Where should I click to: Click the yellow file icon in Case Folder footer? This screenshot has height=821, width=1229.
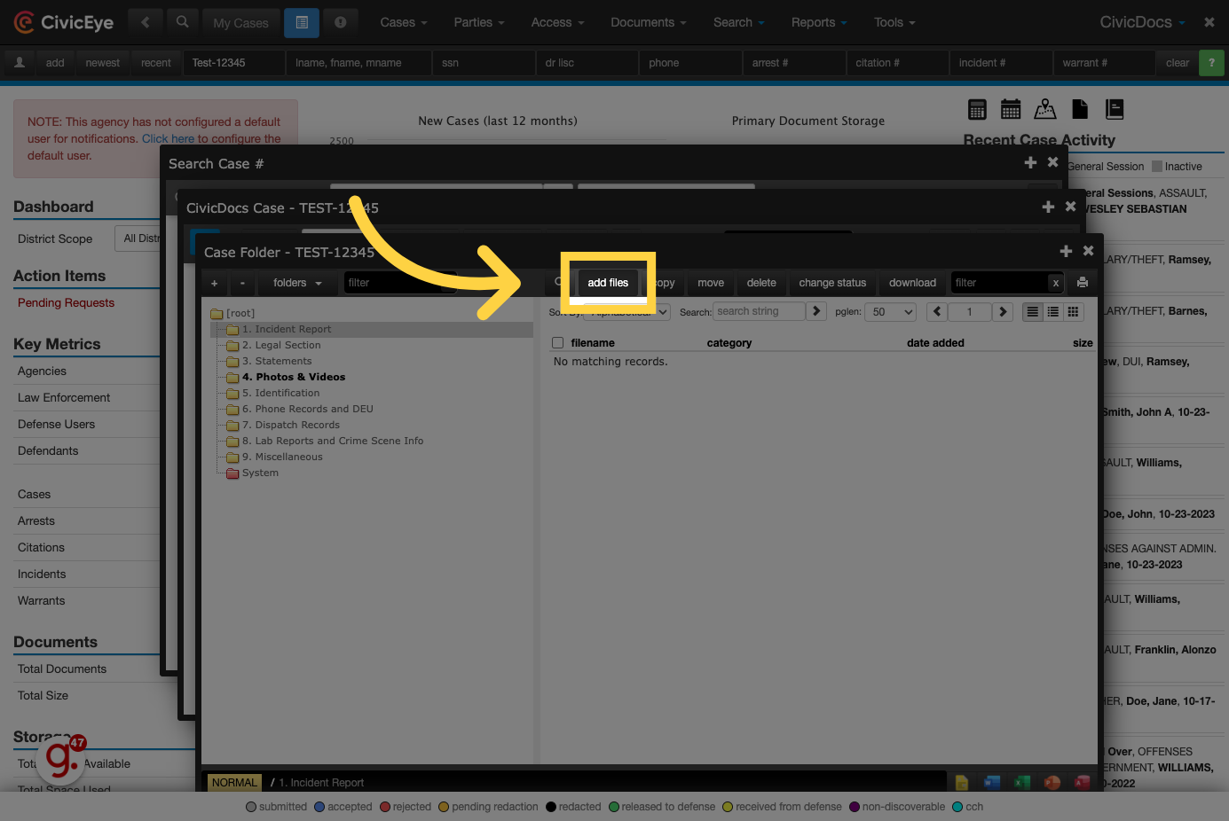[x=962, y=782]
